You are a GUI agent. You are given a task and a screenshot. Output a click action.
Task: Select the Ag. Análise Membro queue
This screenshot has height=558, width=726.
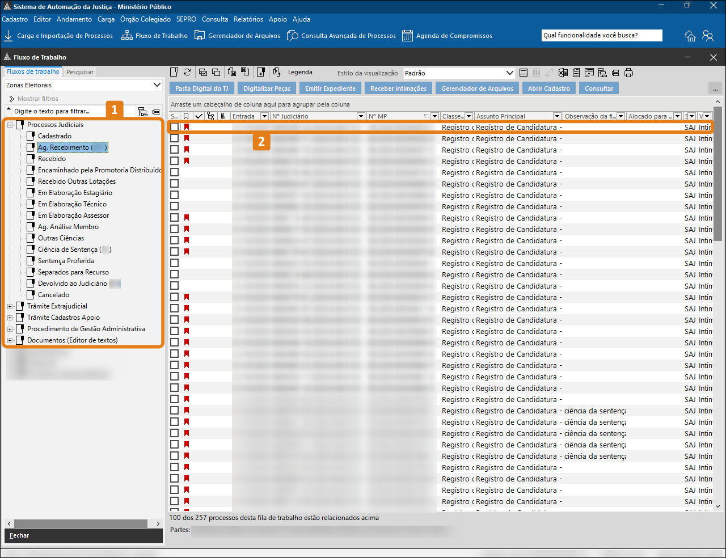(x=68, y=227)
